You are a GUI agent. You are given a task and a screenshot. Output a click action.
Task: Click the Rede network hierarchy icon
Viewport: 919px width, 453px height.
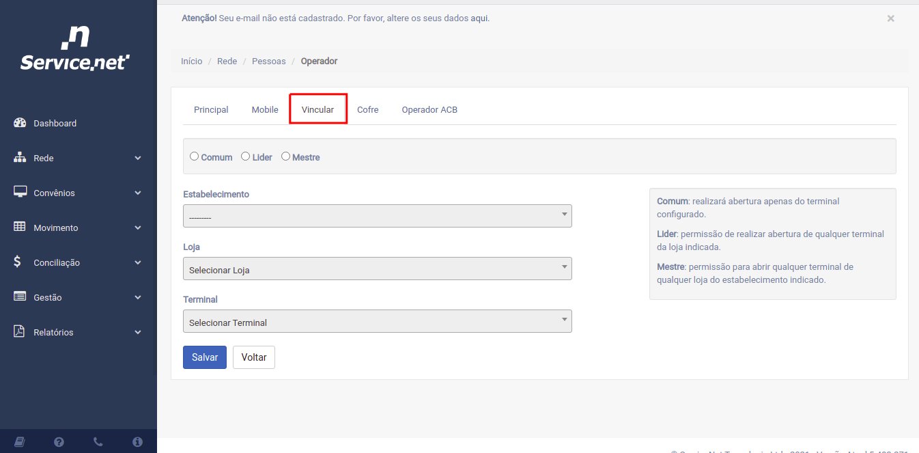[x=20, y=158]
